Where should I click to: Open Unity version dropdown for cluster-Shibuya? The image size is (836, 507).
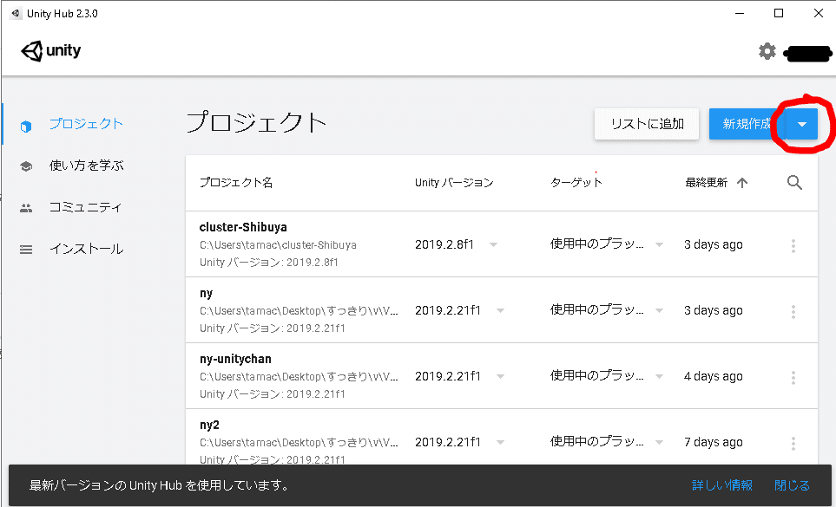[x=494, y=245]
